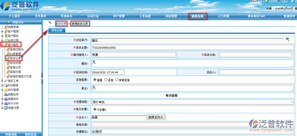The height and width of the screenshot is (136, 297).
Task: Click the 选择主办人 button
Action: pyautogui.click(x=156, y=117)
